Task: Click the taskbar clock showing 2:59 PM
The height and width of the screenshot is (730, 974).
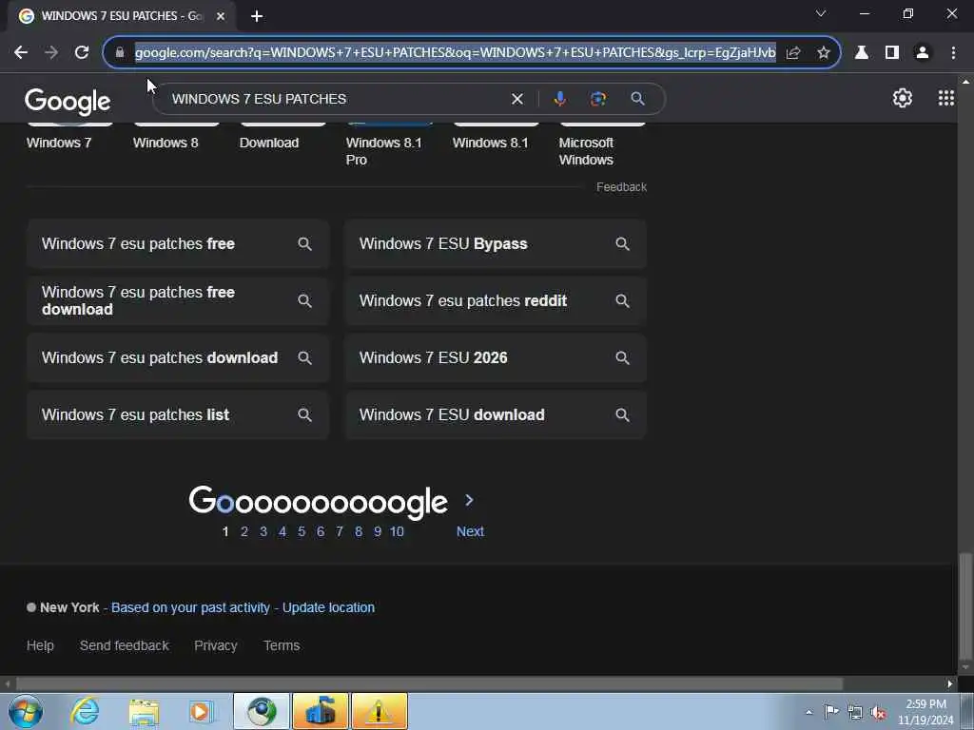Action: coord(925,712)
